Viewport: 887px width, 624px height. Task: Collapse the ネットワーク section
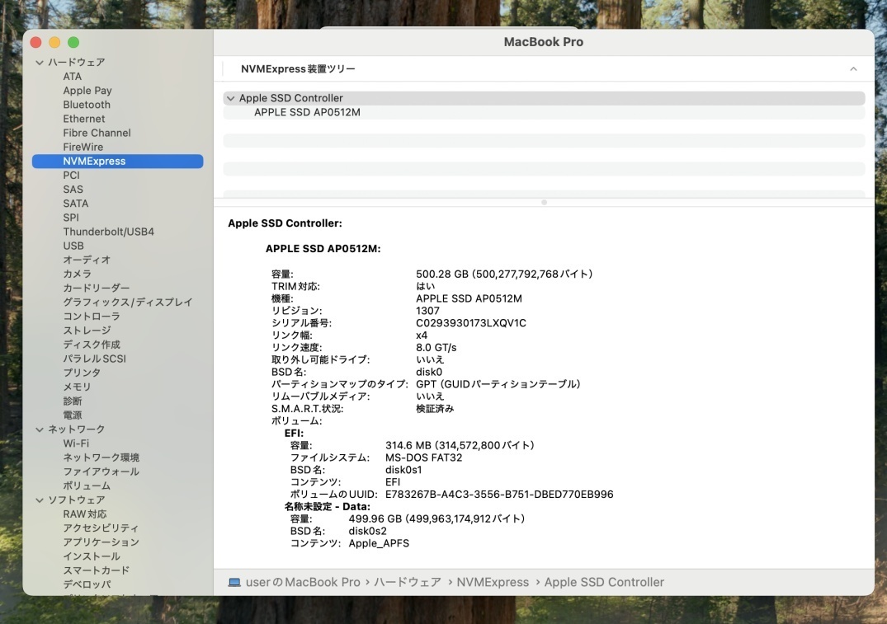pyautogui.click(x=40, y=429)
